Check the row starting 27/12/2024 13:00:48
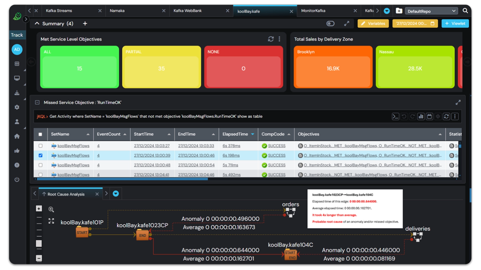The width and height of the screenshot is (481, 270). 40,165
